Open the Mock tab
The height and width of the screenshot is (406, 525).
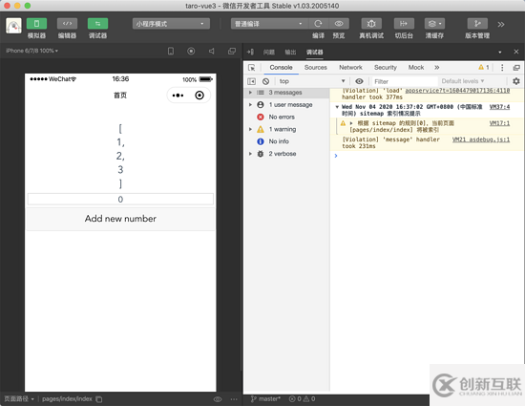click(x=416, y=67)
